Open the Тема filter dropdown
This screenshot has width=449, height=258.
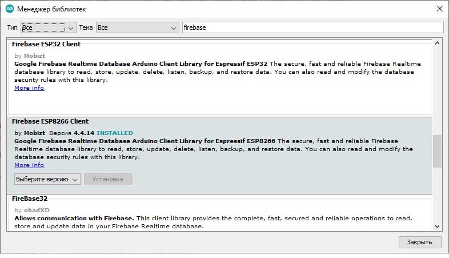tap(137, 27)
